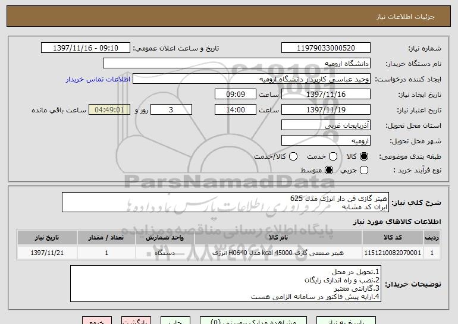Select the کالا/خدمت radio button
Screen dimensions: 458x324
pos(293,156)
